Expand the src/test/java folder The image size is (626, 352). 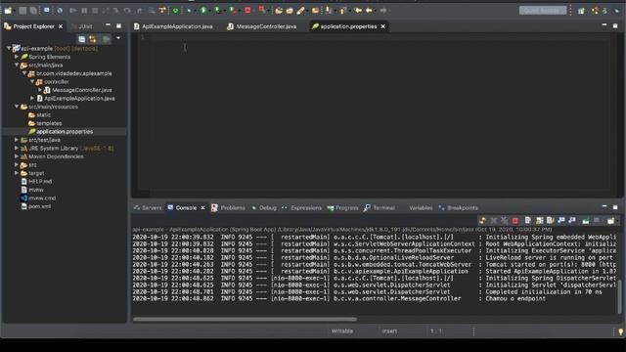pyautogui.click(x=17, y=140)
